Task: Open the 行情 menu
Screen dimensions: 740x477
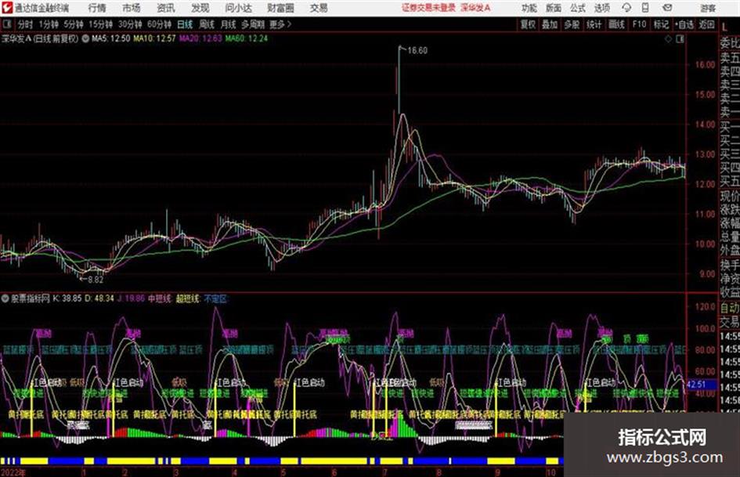Action: click(x=97, y=8)
